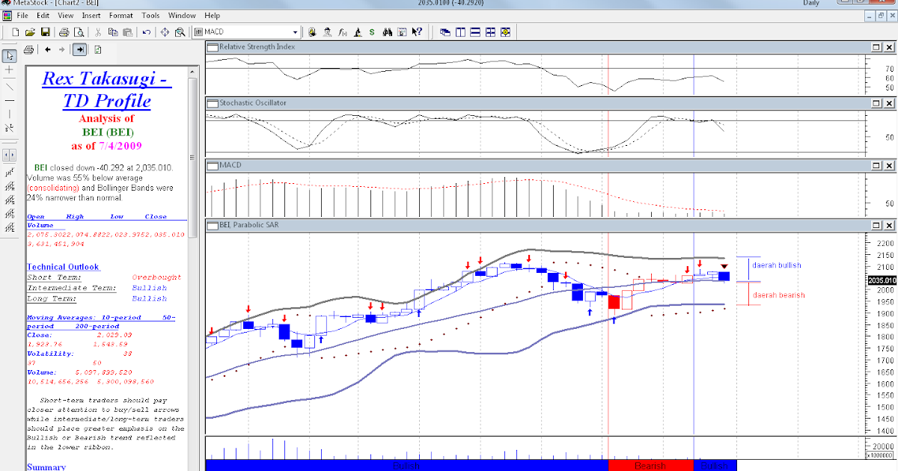Open the Insert menu
The width and height of the screenshot is (898, 471).
point(91,15)
